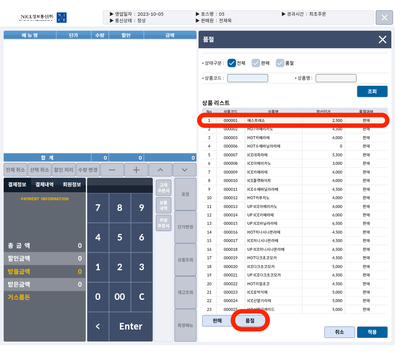Switch to the 결제내역 tab
The width and height of the screenshot is (395, 357).
click(44, 185)
